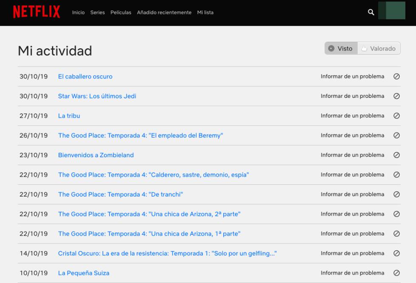
Task: Click the date 23/10/19
Action: 34,155
